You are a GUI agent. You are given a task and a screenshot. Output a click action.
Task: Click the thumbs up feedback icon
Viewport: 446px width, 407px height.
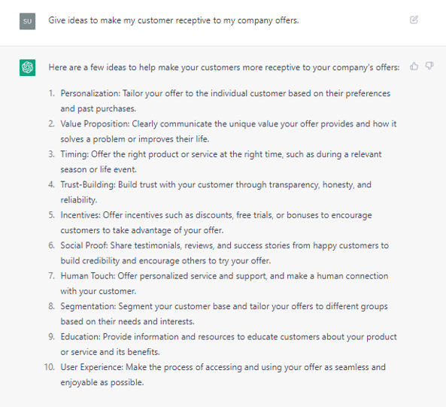point(414,66)
